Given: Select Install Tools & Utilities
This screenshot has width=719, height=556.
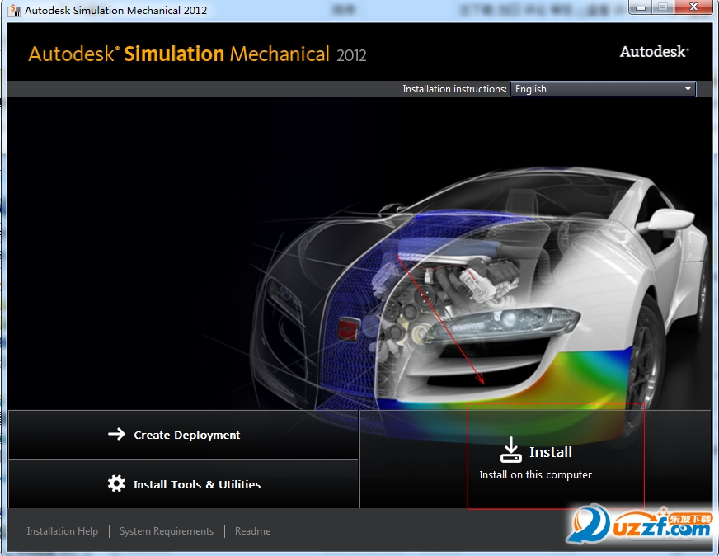Looking at the screenshot, I should click(183, 484).
